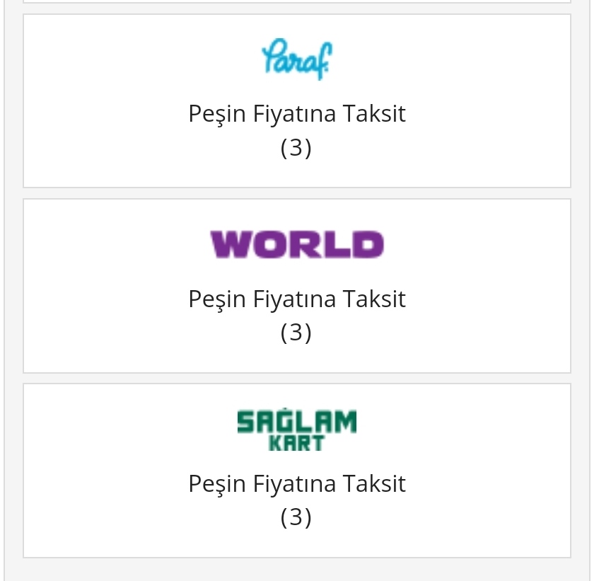Open Peşin Fiyatına Taksit under WORLD
The width and height of the screenshot is (599, 581).
pos(297,299)
